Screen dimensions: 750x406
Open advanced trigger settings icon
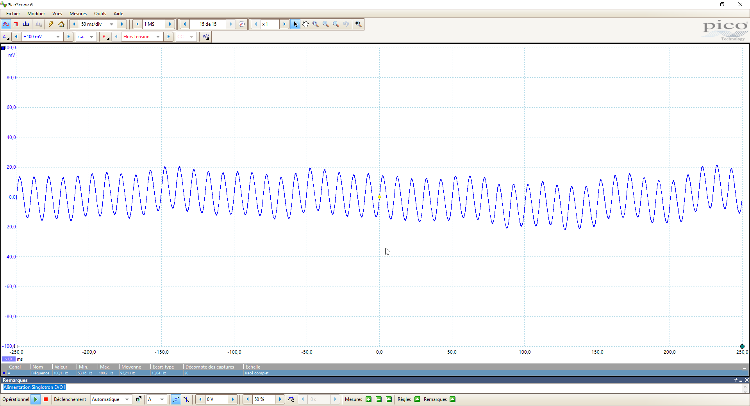(x=138, y=399)
